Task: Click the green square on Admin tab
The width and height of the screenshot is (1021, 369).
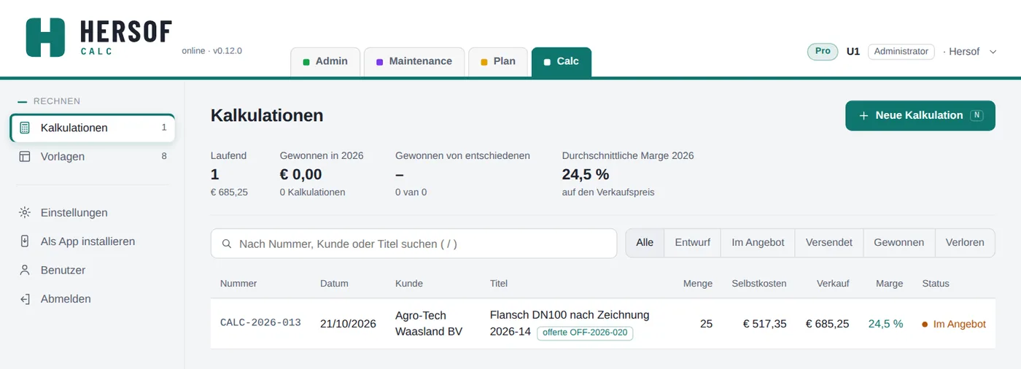Action: pos(306,62)
